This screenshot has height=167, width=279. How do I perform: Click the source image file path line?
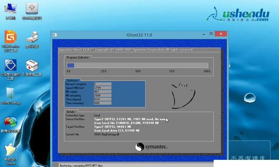pyautogui.click(x=126, y=123)
